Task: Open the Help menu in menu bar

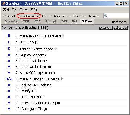Action: [x=34, y=9]
